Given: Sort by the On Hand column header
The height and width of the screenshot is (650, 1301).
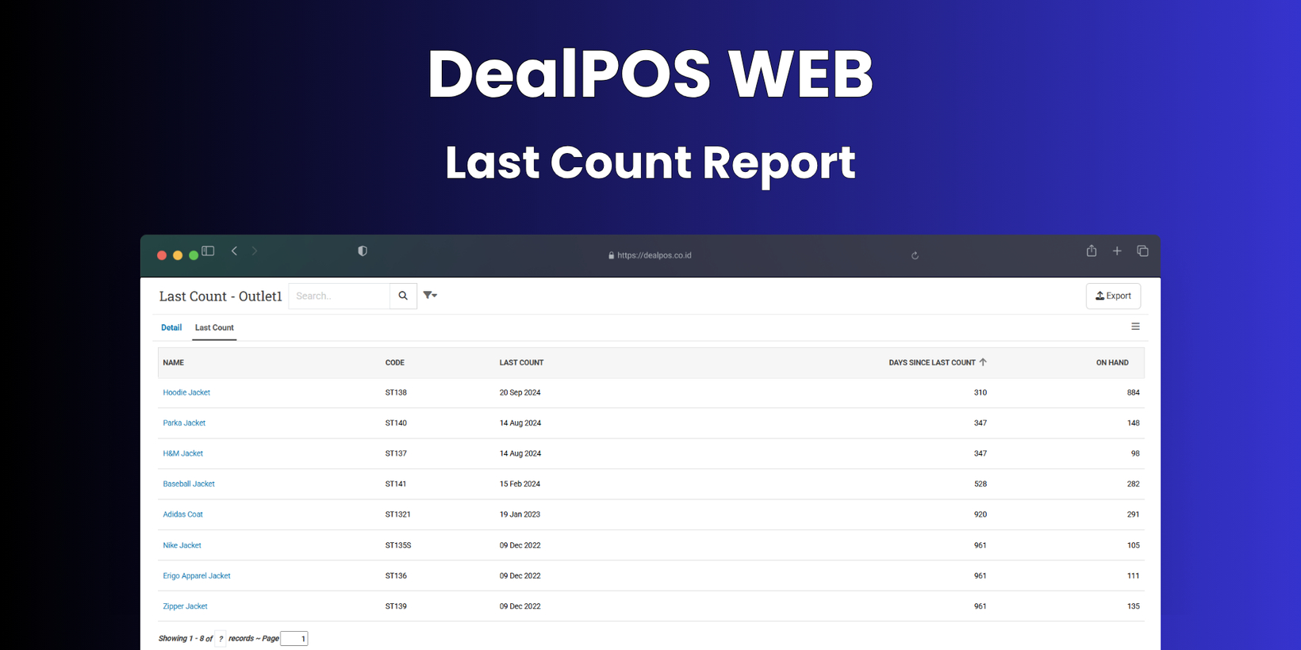Looking at the screenshot, I should click(x=1112, y=362).
